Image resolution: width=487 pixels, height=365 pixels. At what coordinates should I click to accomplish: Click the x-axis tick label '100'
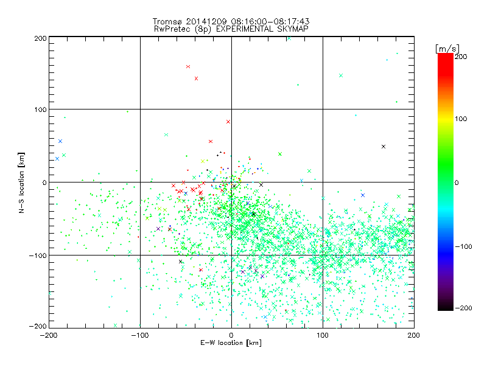323,335
